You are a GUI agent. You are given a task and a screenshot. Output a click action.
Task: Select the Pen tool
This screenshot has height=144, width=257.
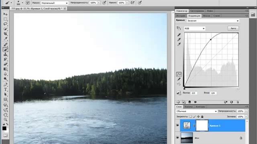[5, 84]
